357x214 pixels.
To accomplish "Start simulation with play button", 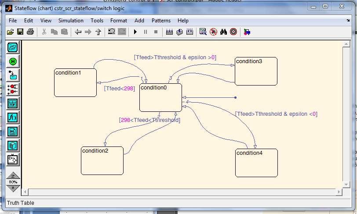I will (135, 32).
